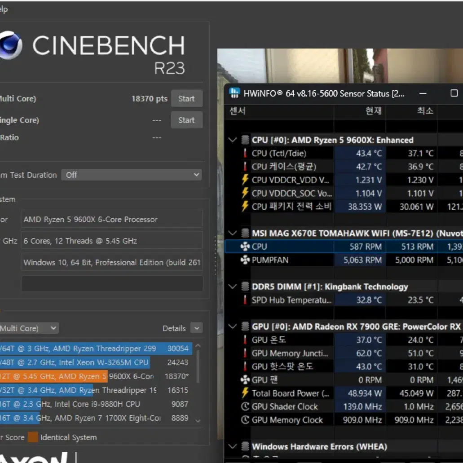Image resolution: width=463 pixels, height=463 pixels.
Task: Click thermometer icon of GPU 핫스팟 온도
Action: tap(245, 366)
